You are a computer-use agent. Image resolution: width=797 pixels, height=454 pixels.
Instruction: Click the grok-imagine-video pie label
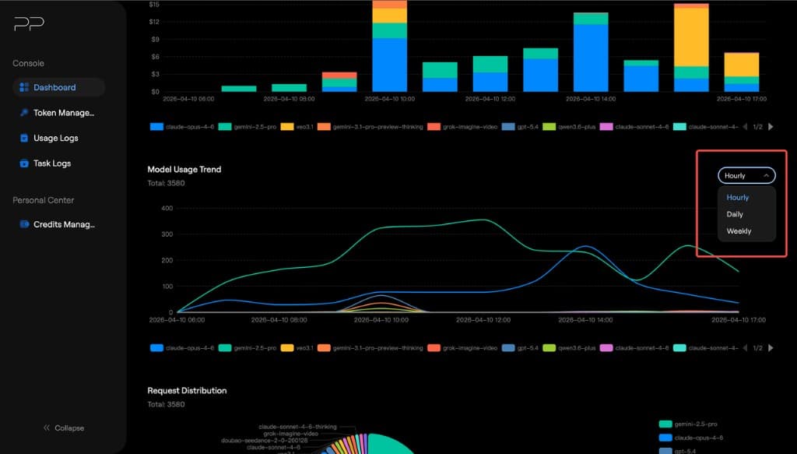pos(291,434)
